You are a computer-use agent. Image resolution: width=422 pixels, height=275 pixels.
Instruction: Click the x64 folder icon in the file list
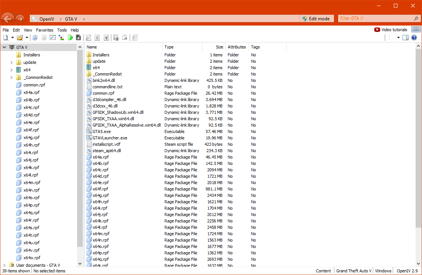click(x=89, y=68)
